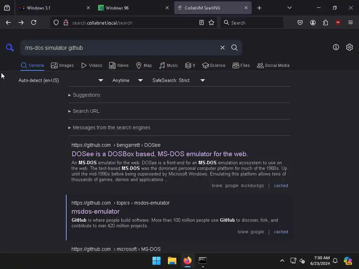Open Pocket save icon
Image resolution: width=359 pixels, height=269 pixels.
coord(300,23)
